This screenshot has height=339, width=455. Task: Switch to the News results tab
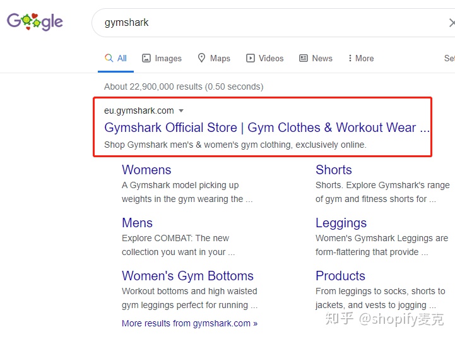(x=322, y=58)
